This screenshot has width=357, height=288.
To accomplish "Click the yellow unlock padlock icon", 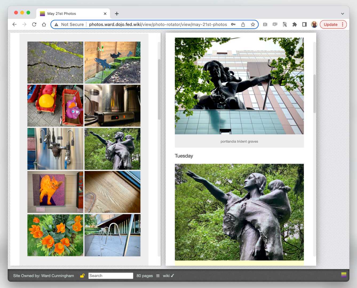I will coord(82,276).
